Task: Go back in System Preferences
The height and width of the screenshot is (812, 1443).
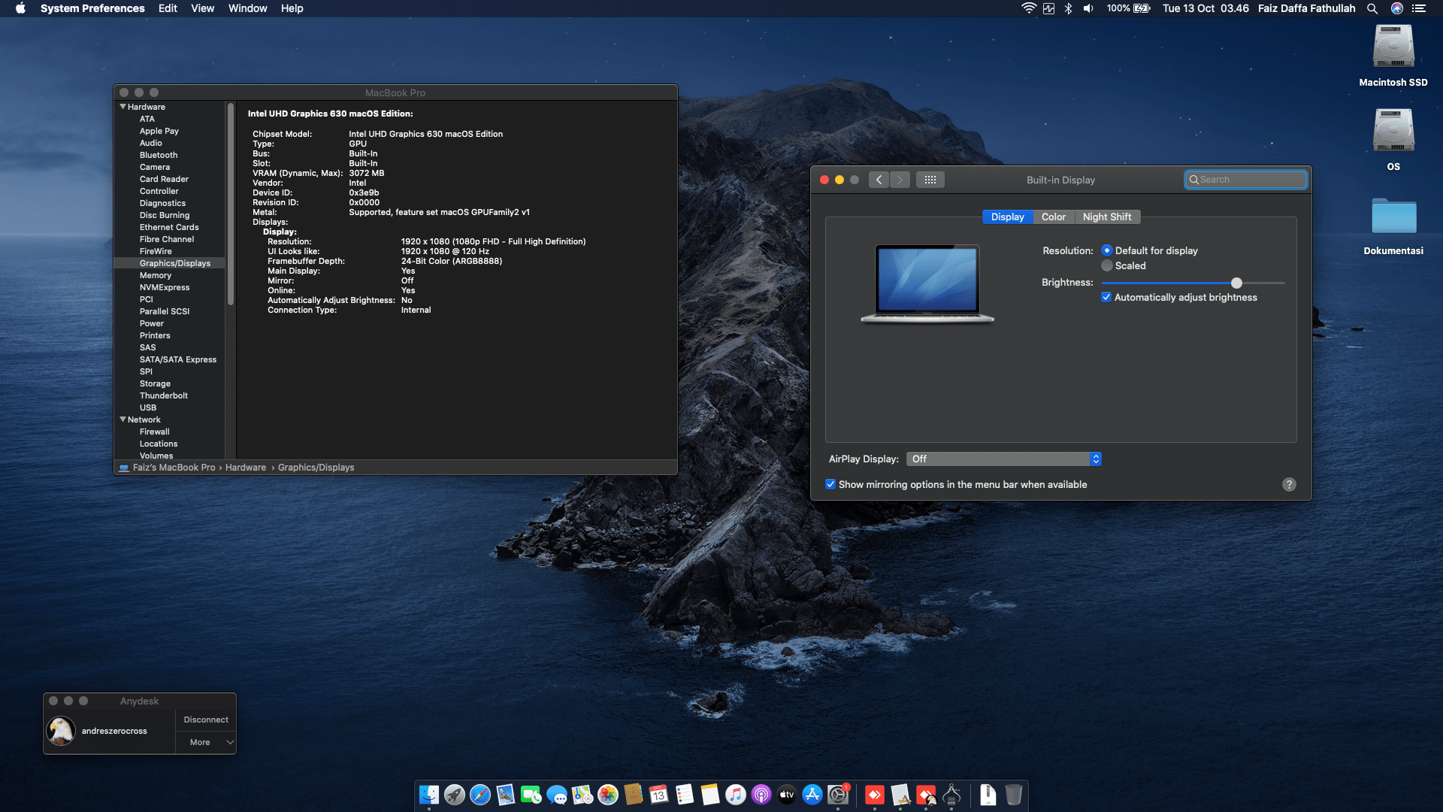Action: [879, 180]
